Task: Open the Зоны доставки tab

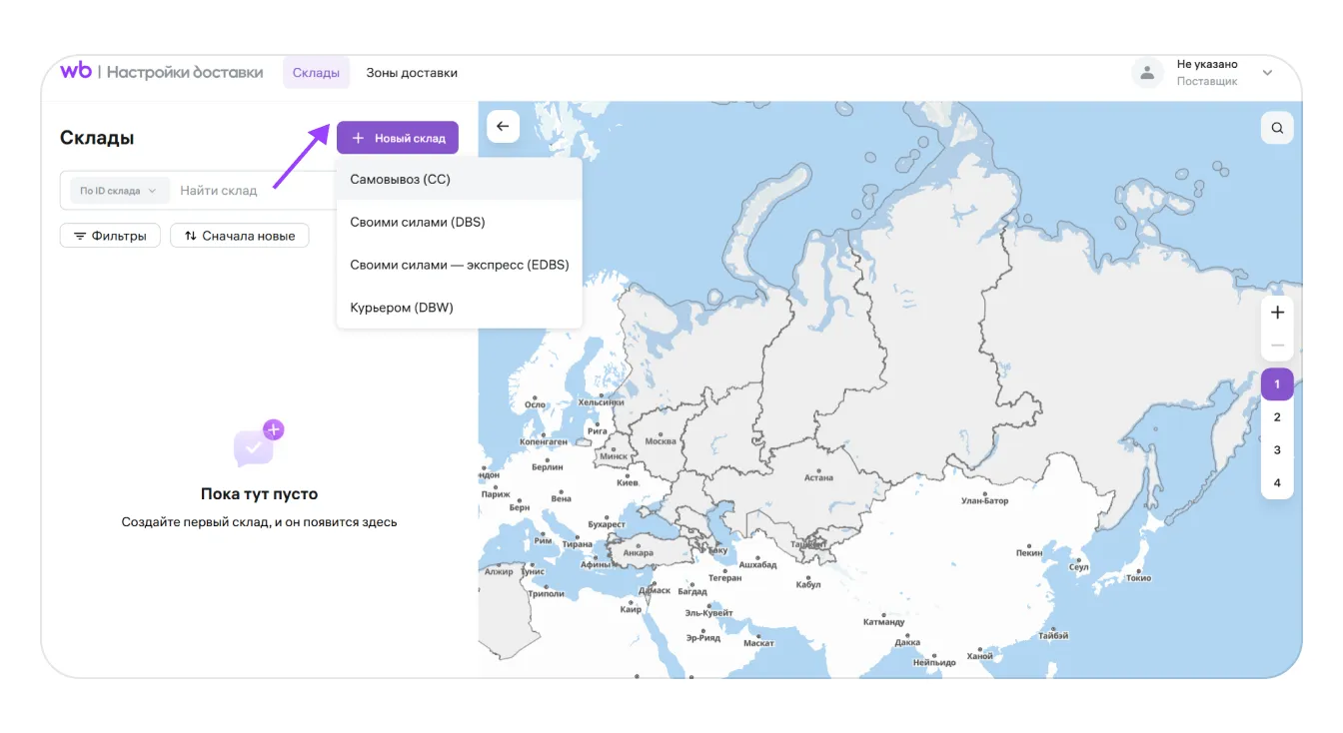Action: 412,73
